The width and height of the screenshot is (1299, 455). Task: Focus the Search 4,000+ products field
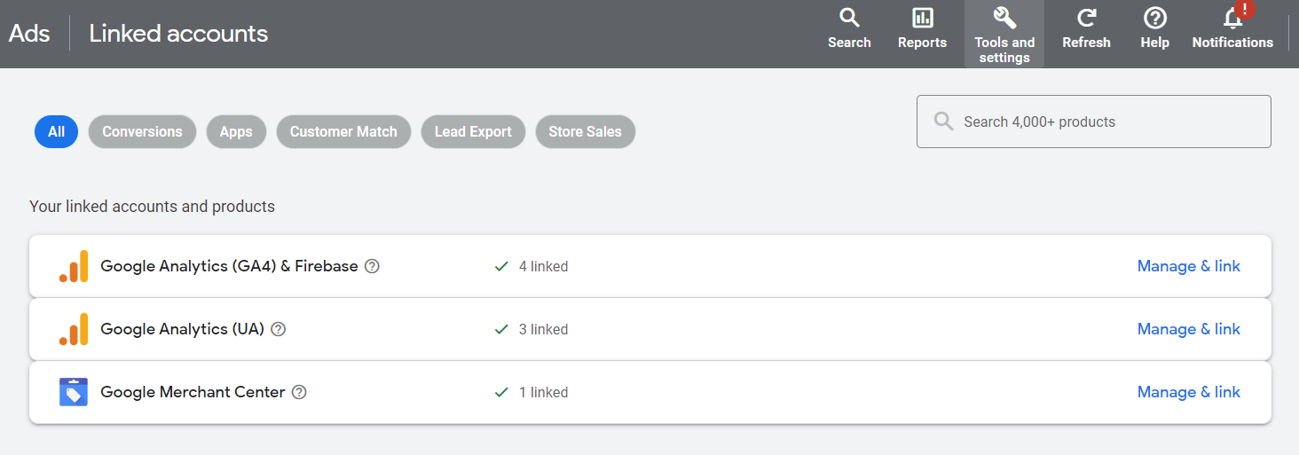(x=1093, y=122)
